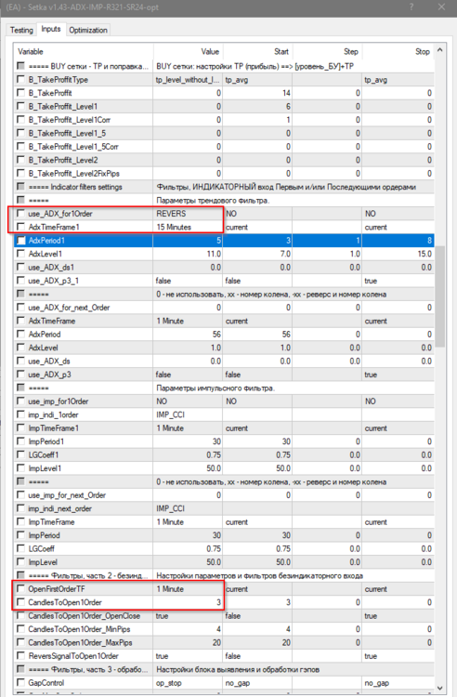Switch to the Testing tab

coord(21,30)
